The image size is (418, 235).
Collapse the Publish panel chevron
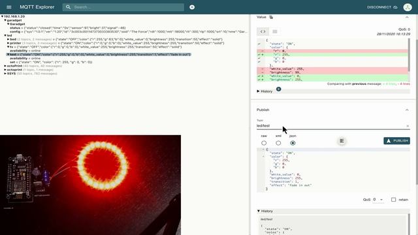pos(407,110)
